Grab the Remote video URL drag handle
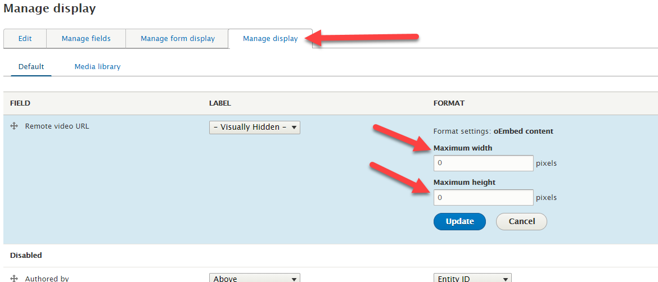The width and height of the screenshot is (658, 282). click(14, 126)
